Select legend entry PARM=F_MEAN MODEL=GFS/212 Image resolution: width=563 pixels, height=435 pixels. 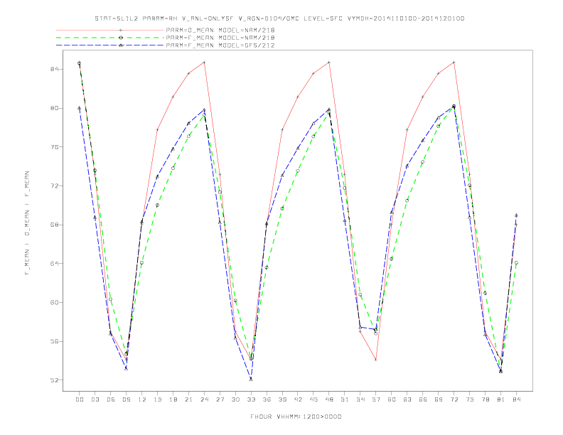[220, 45]
